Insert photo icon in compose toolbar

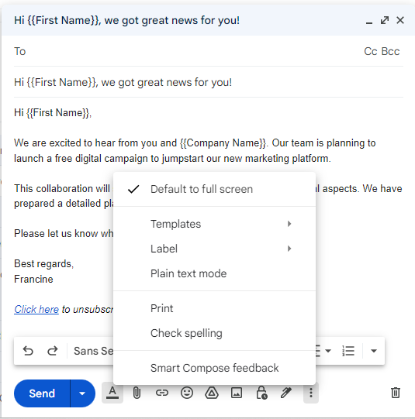tap(237, 393)
